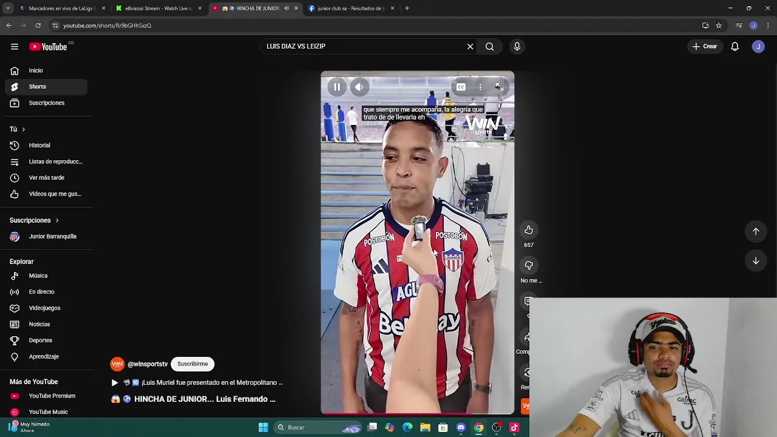Open YouTube Premium link

46,396
